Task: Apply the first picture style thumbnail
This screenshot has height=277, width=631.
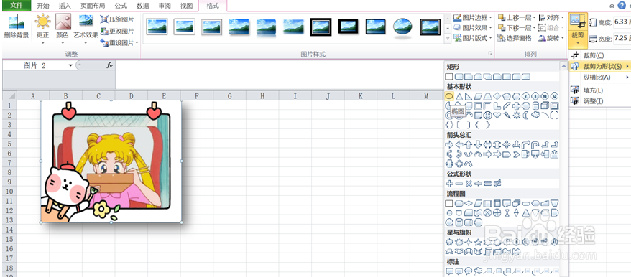Action: click(x=157, y=27)
